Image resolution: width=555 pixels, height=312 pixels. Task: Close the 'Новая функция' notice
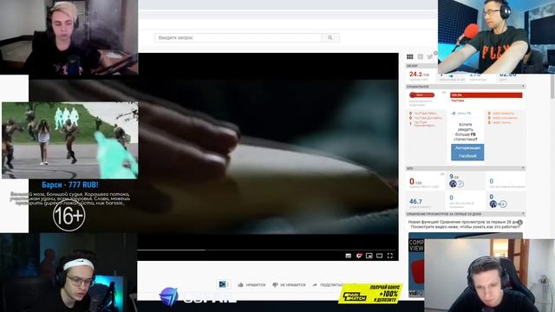click(x=520, y=223)
